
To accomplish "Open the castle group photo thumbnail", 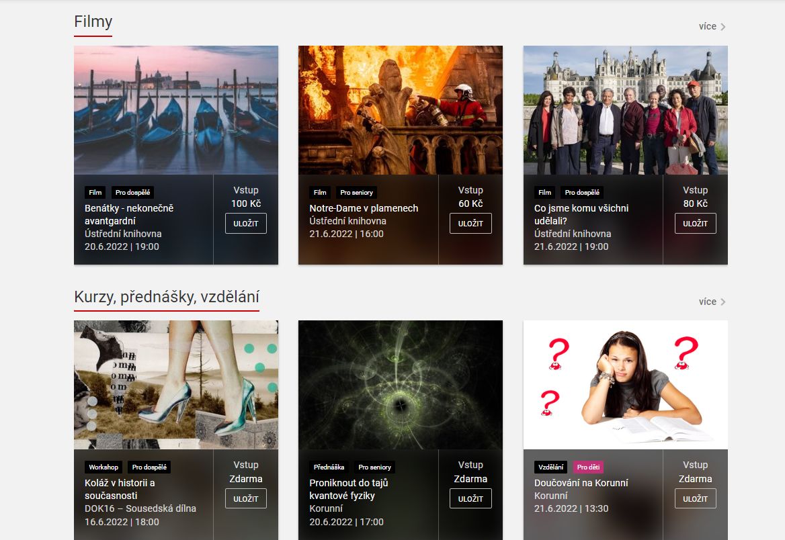I will [x=625, y=110].
